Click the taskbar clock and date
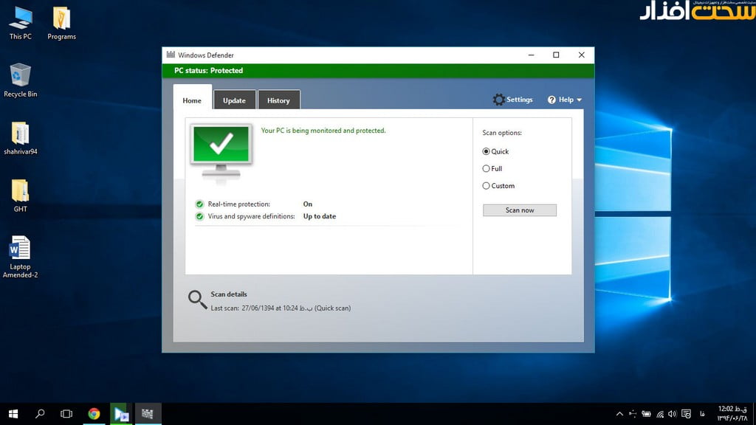 pyautogui.click(x=732, y=414)
